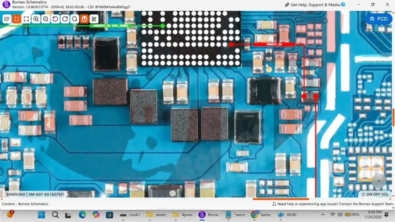Open the search magnifier tool
The height and width of the screenshot is (222, 395).
74,19
